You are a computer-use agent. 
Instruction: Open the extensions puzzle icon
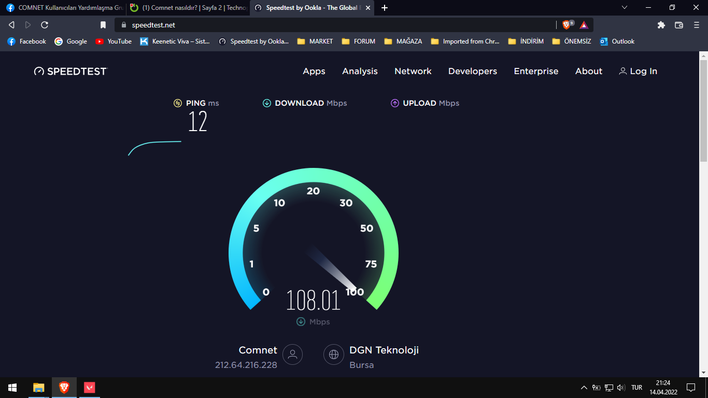pos(661,25)
